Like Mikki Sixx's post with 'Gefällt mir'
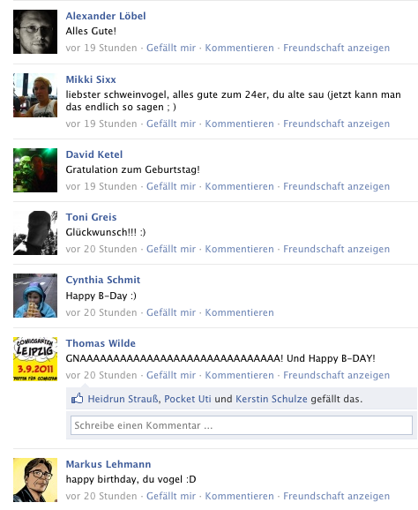Viewport: 418px width, 510px height. tap(171, 124)
